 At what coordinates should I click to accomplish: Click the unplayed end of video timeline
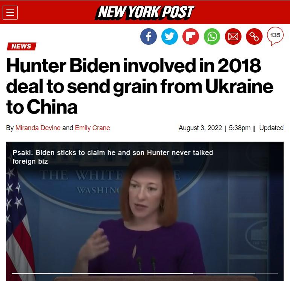click(x=235, y=273)
